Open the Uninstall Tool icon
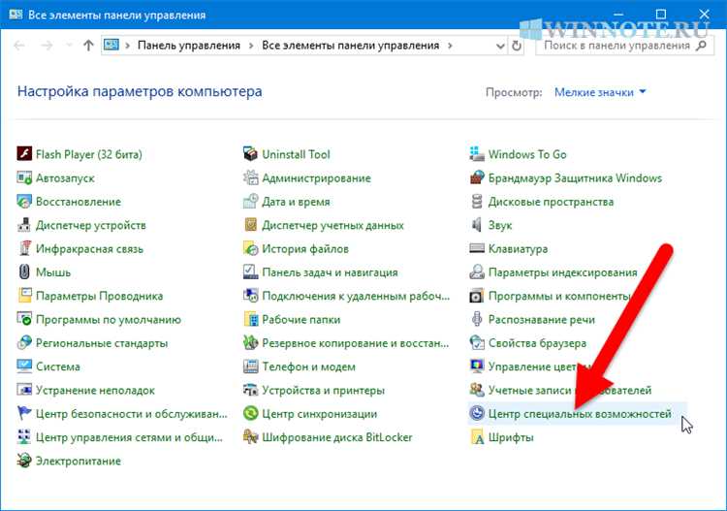 [x=250, y=153]
